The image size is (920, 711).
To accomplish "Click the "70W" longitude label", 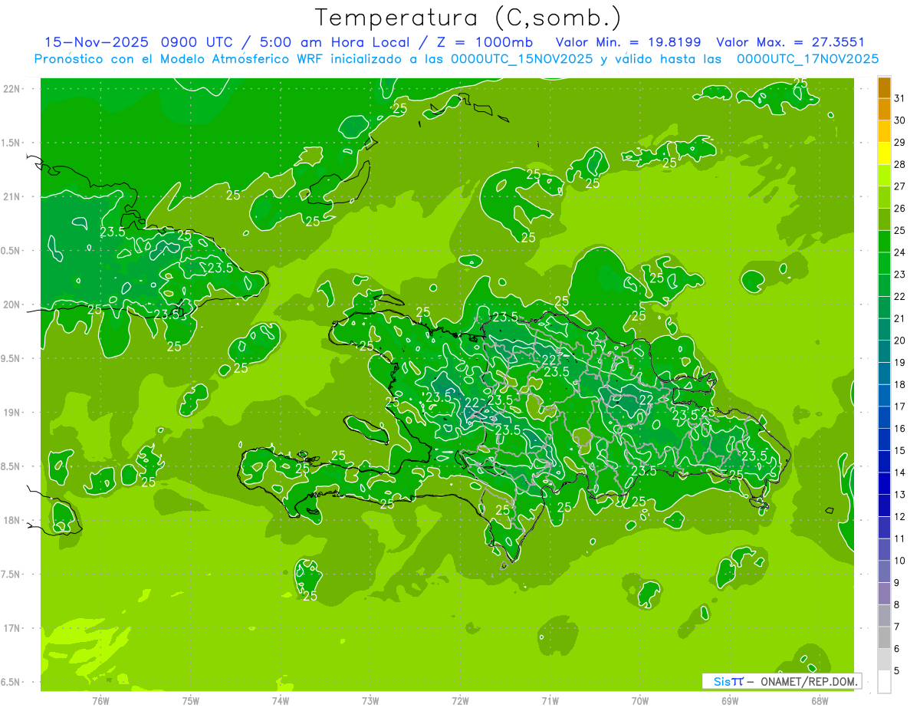I will [639, 701].
